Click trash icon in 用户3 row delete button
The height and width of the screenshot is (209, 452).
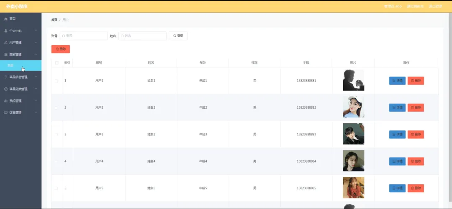413,135
